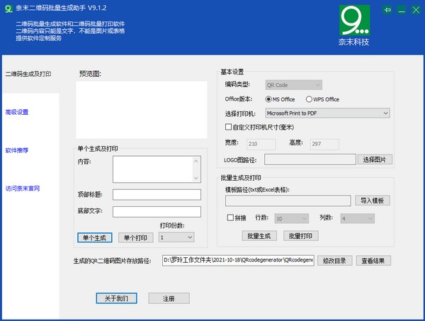Viewport: 425px width, 321px height.
Task: Click the 批量生成 button
Action: pos(259,236)
